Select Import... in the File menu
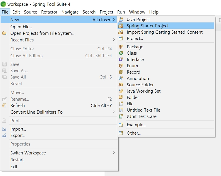The width and height of the screenshot is (221, 176). pyautogui.click(x=59, y=129)
